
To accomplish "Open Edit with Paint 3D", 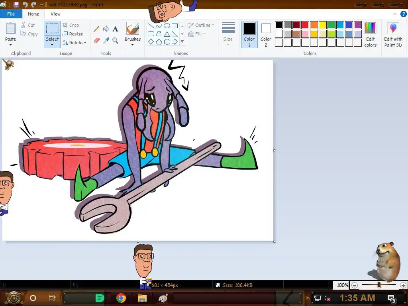I will coord(393,34).
